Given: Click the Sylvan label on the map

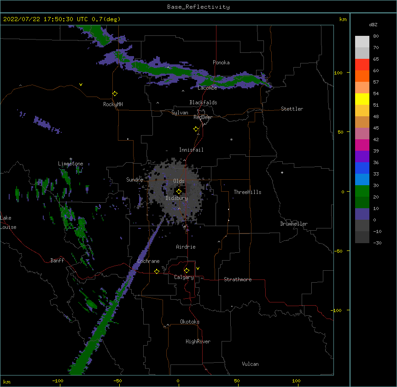Looking at the screenshot, I should (180, 113).
